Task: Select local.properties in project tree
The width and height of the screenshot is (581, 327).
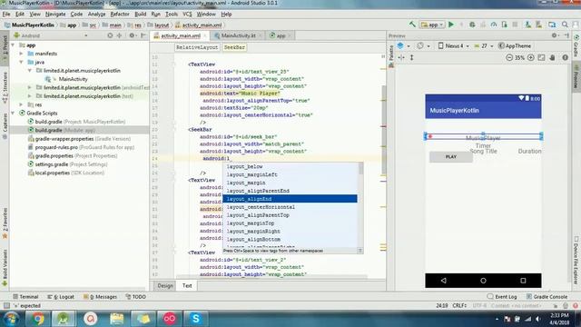Action: pos(66,173)
